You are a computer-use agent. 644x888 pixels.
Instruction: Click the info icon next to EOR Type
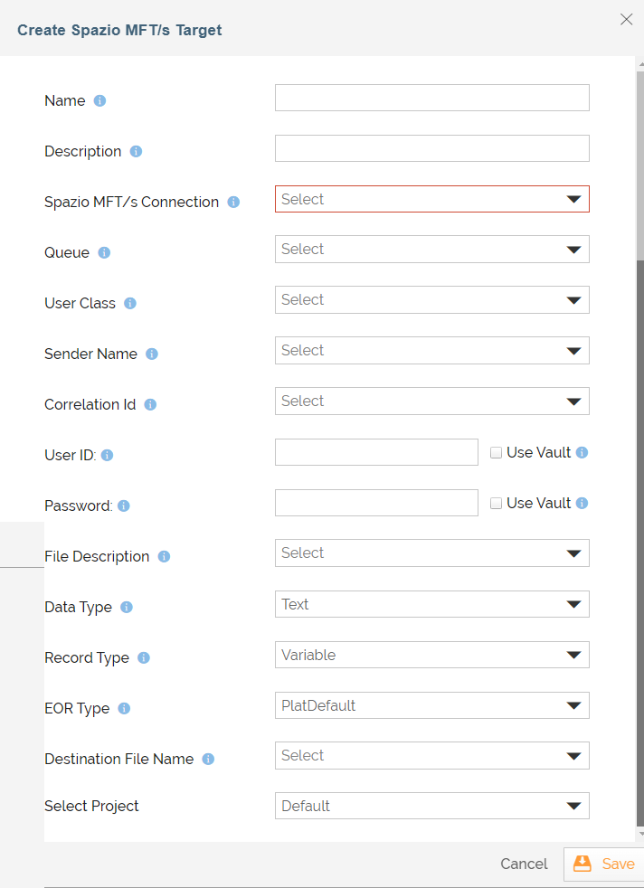tap(124, 708)
